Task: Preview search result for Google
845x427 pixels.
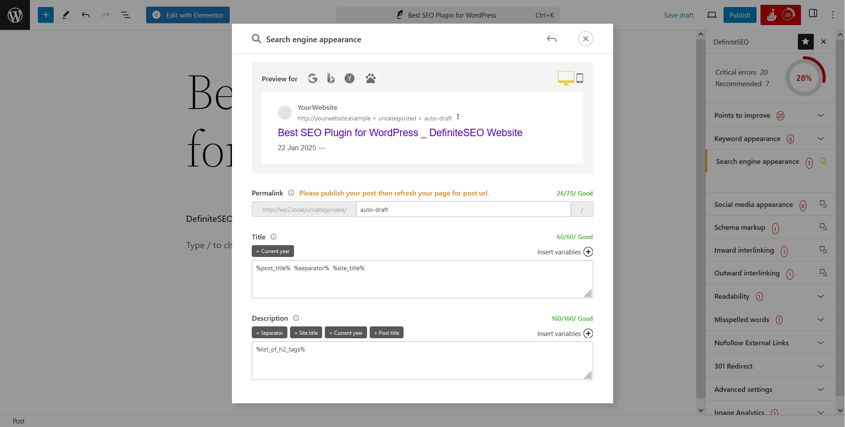Action: coord(312,79)
